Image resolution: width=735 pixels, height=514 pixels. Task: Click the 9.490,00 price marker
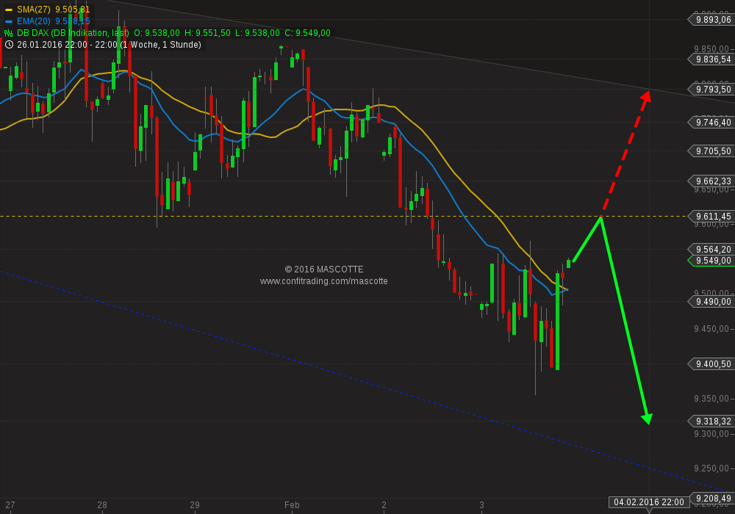tap(712, 302)
